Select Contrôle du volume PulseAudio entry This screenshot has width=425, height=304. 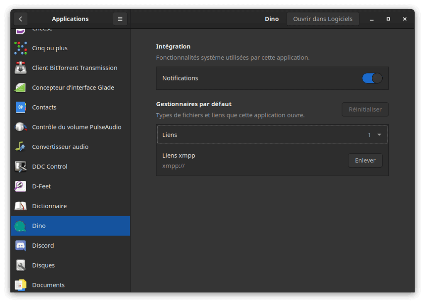pos(71,127)
